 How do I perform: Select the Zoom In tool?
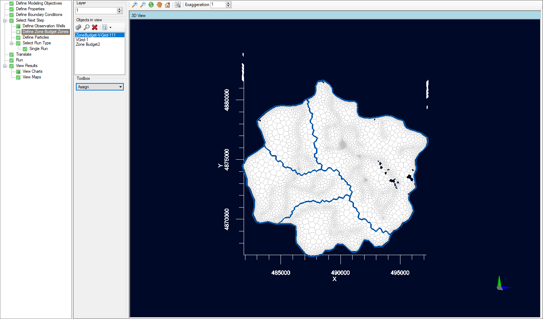(135, 5)
